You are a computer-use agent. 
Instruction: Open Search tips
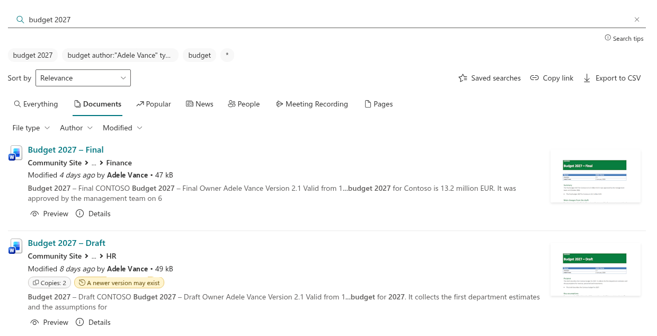click(624, 38)
